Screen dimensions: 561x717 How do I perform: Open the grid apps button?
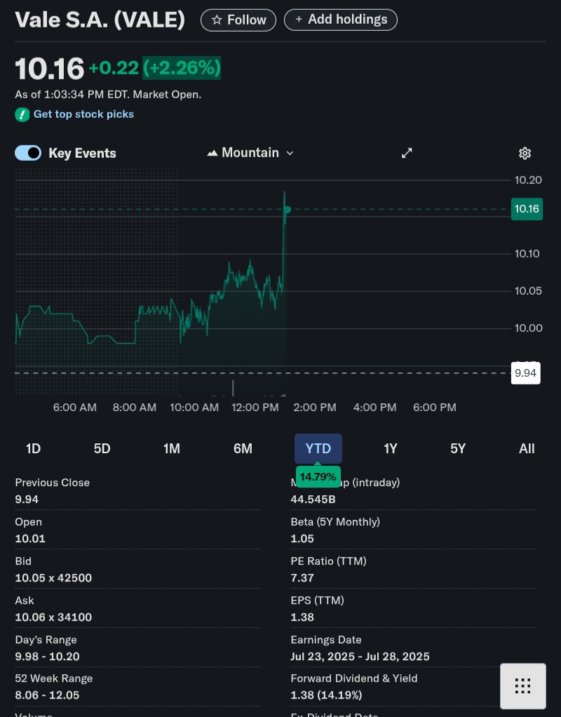pyautogui.click(x=522, y=686)
